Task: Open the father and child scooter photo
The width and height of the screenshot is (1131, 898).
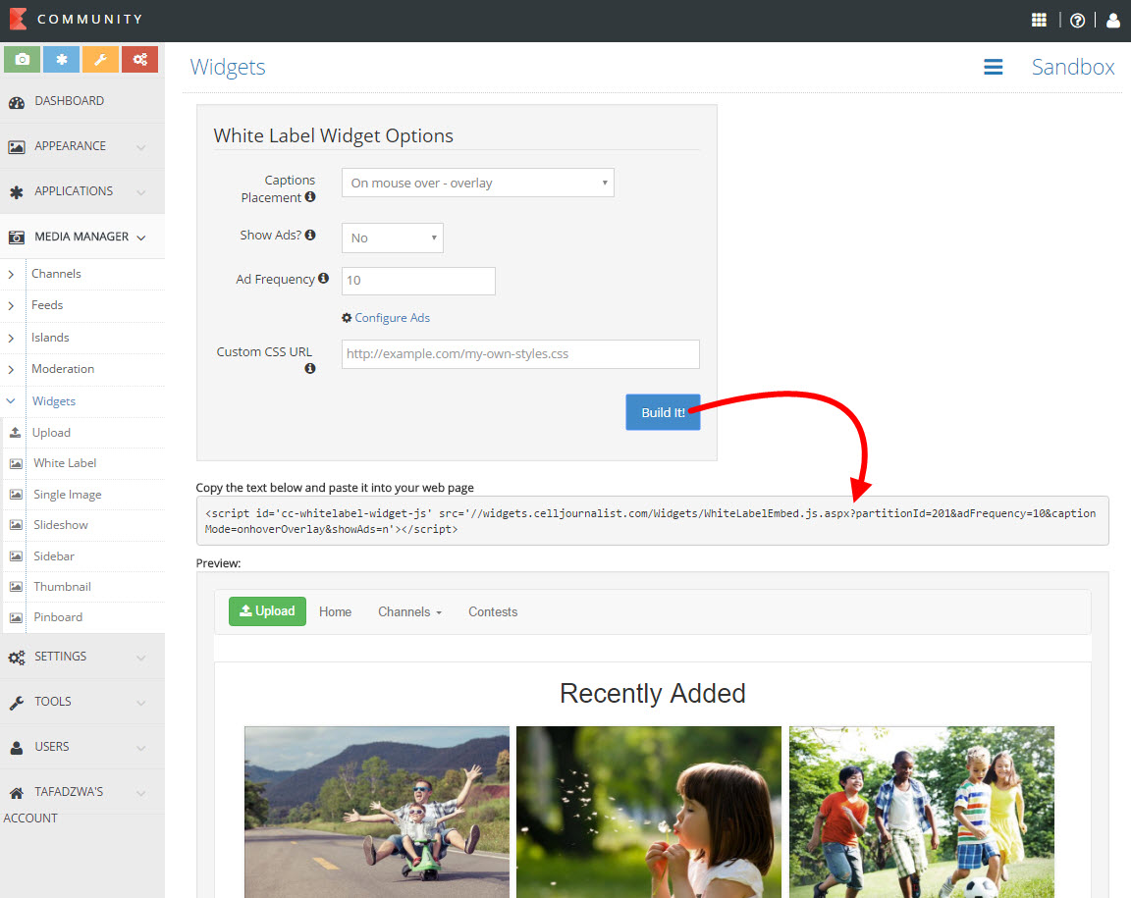Action: point(377,813)
